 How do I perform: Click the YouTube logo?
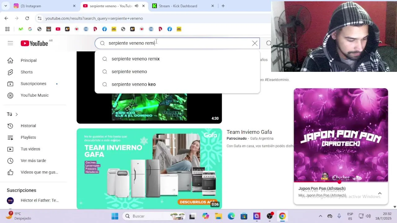(34, 43)
